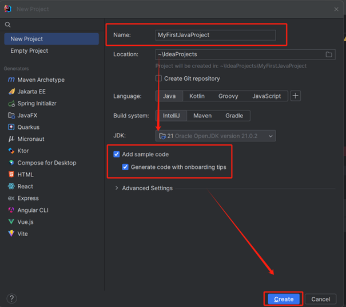Pick the Quarkus generator icon
This screenshot has height=307, width=346.
[x=11, y=127]
